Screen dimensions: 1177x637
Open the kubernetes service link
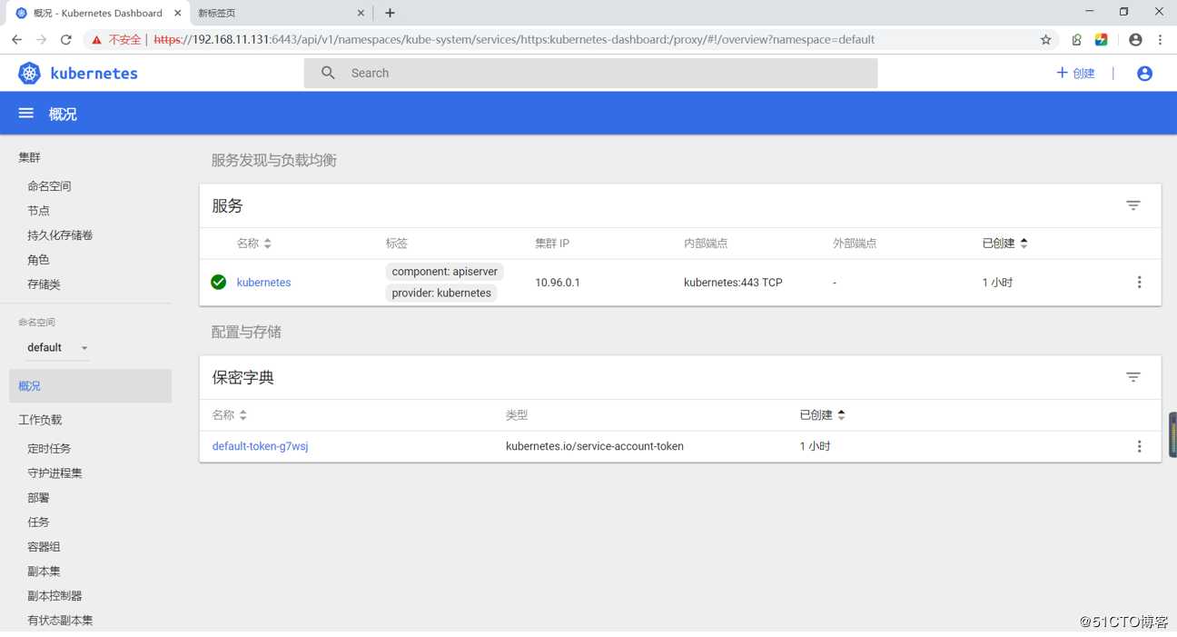point(263,283)
